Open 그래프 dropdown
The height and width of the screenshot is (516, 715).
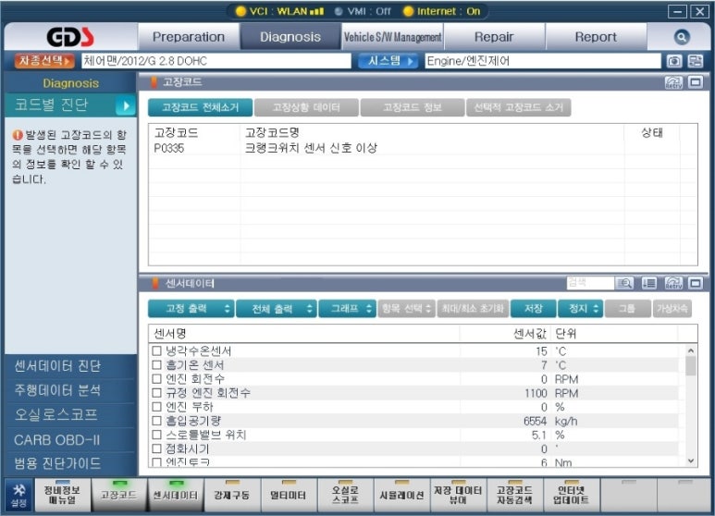coord(347,309)
